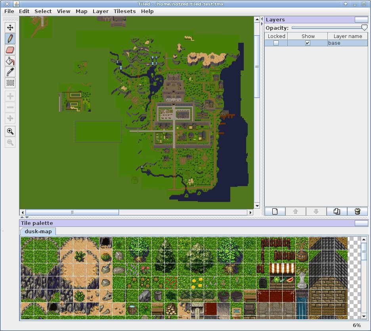This screenshot has height=331, width=371.
Task: Open the View menu
Action: [x=63, y=11]
